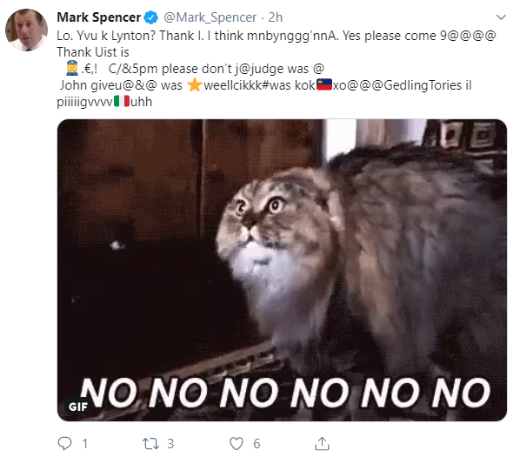The width and height of the screenshot is (513, 457).
Task: Click the reply count number 1
Action: click(85, 444)
